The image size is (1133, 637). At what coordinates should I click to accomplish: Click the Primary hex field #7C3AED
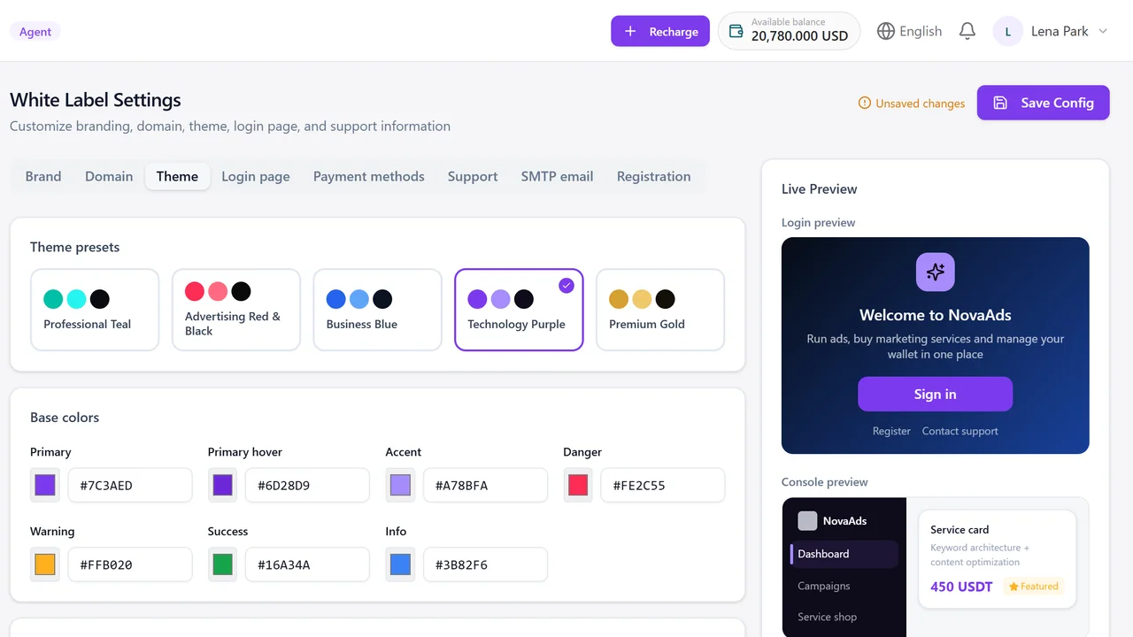point(130,485)
